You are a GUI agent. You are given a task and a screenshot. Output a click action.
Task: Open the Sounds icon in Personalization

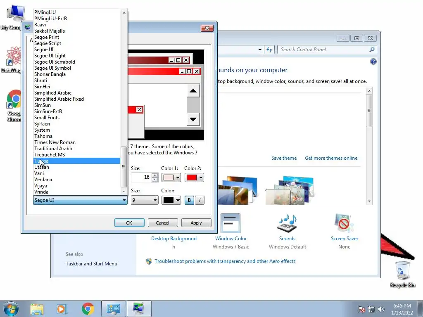pos(287,223)
